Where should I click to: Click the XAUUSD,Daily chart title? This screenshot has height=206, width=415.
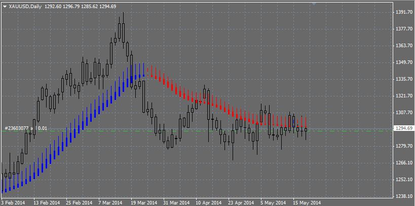pos(25,7)
